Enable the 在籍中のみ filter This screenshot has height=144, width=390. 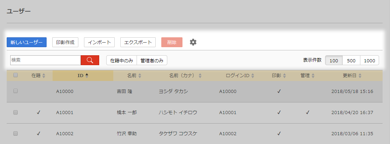pos(121,60)
